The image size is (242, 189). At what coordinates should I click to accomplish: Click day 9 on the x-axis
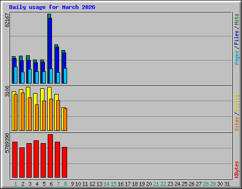pyautogui.click(x=72, y=184)
